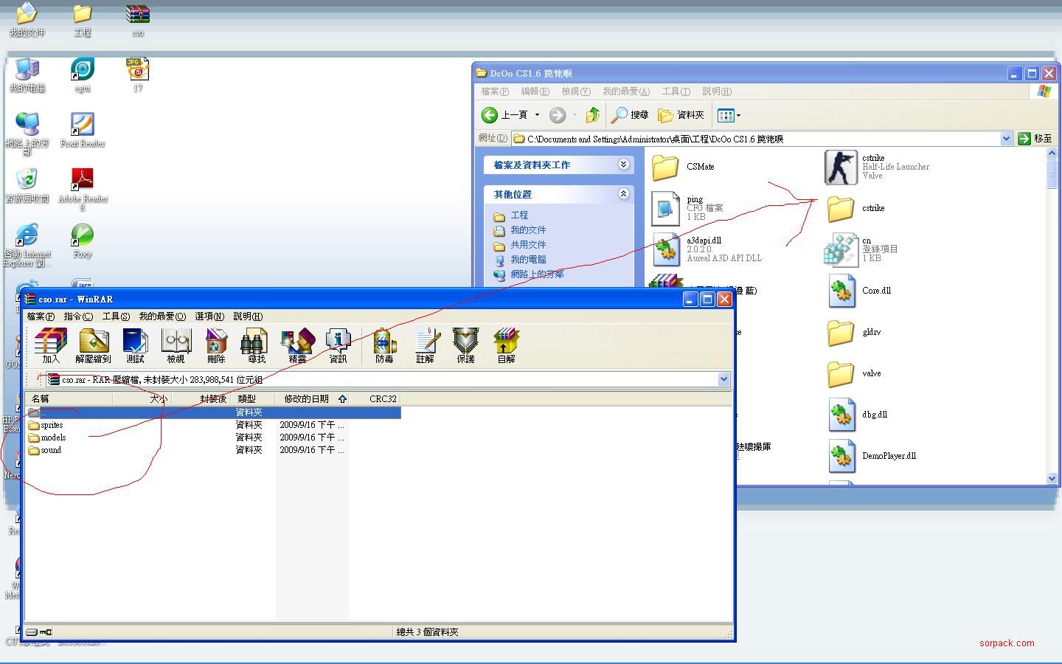Click the 資訊 (Info) toolbar icon
The image size is (1062, 664).
[x=338, y=344]
